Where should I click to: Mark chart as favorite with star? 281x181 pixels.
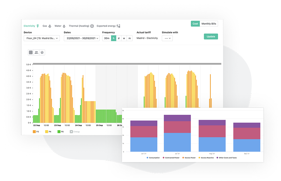pyautogui.click(x=42, y=52)
